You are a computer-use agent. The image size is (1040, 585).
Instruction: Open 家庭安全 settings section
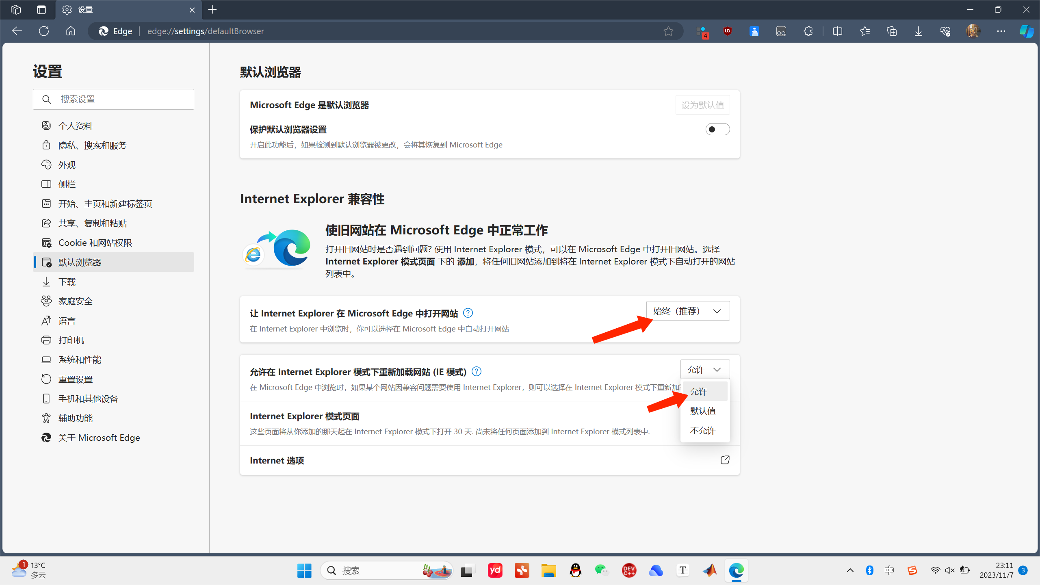pos(113,301)
